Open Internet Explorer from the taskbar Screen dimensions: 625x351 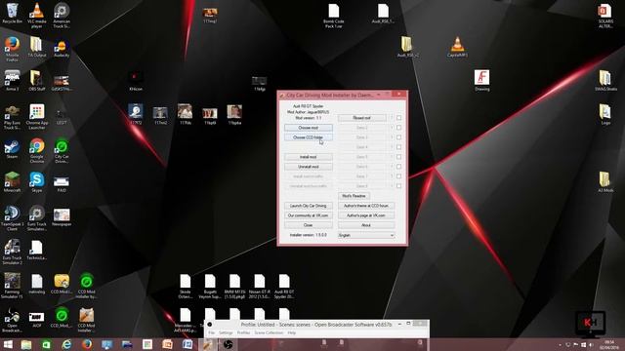point(66,344)
